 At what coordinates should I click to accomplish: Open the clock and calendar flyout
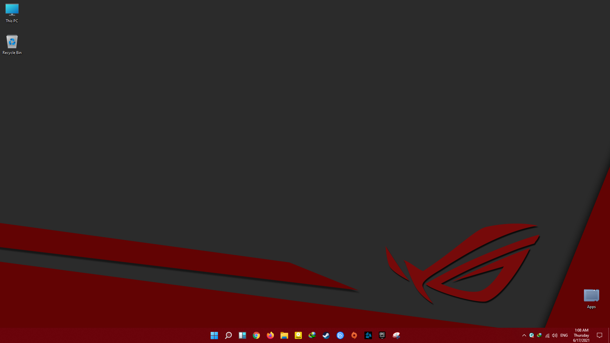pyautogui.click(x=581, y=335)
